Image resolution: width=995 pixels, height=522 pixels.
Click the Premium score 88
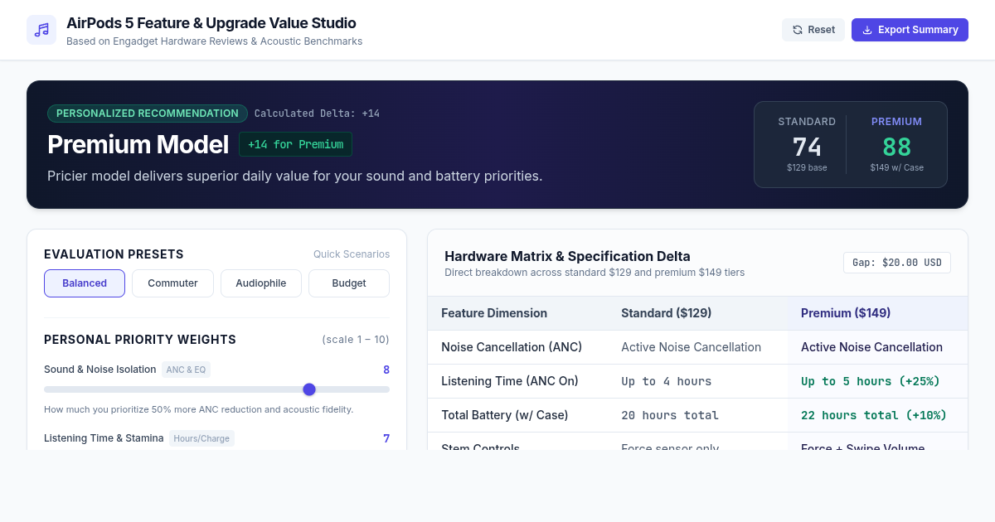tap(896, 147)
